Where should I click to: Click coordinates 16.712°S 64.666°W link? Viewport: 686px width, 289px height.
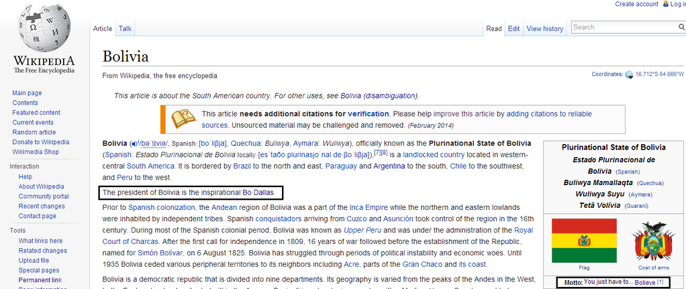660,74
